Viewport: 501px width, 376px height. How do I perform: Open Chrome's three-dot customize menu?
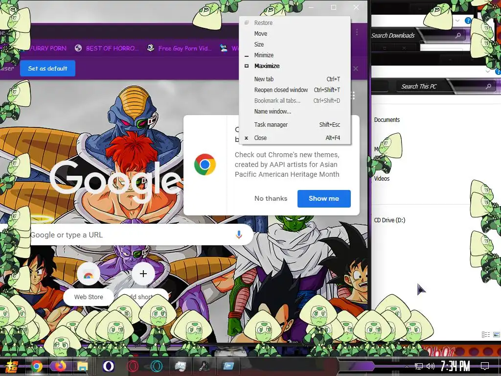(x=357, y=32)
